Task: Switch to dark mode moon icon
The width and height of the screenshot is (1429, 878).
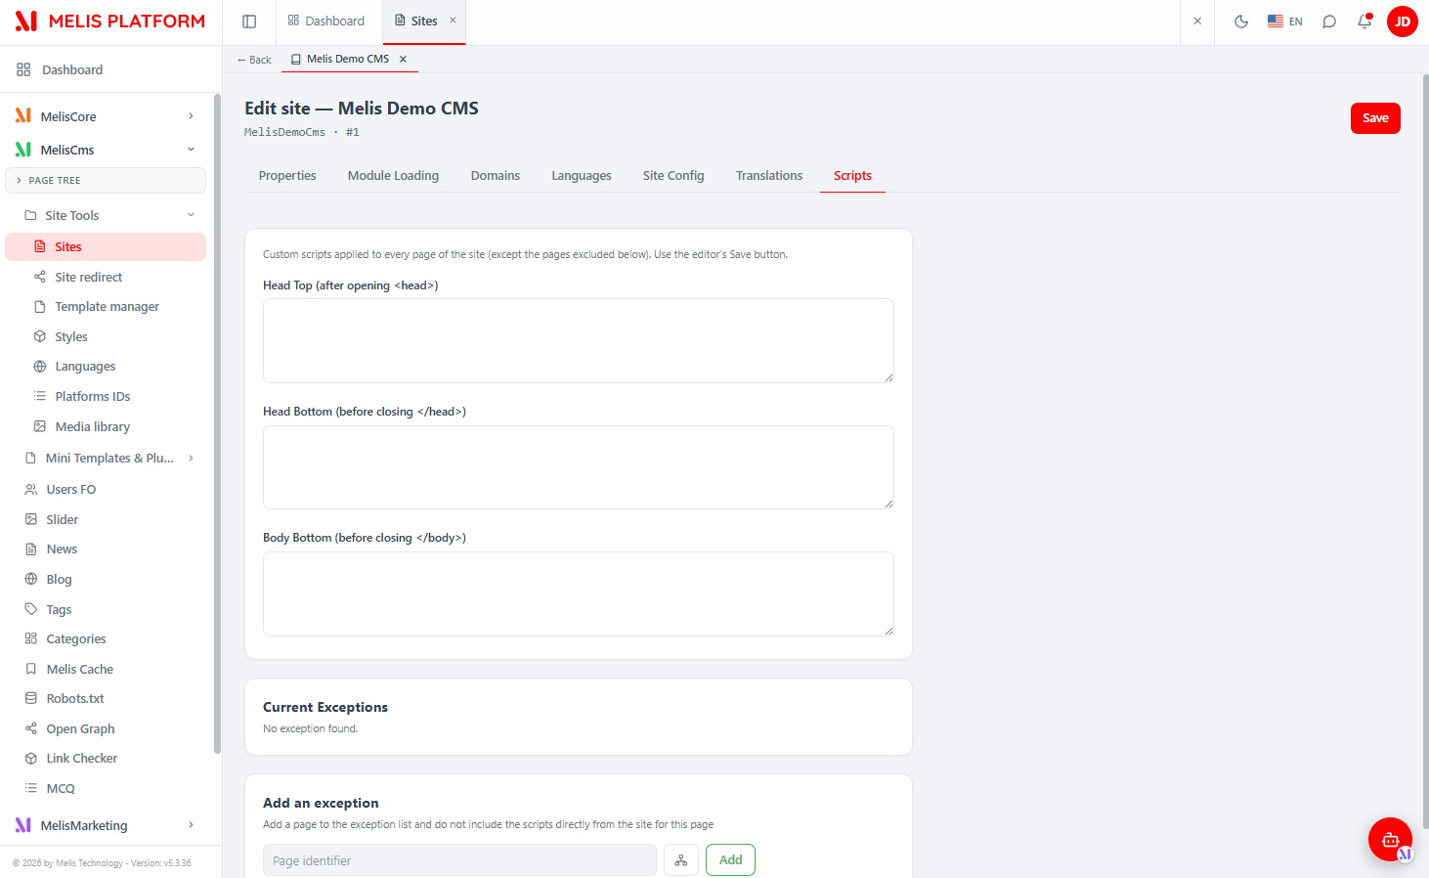Action: pyautogui.click(x=1241, y=22)
